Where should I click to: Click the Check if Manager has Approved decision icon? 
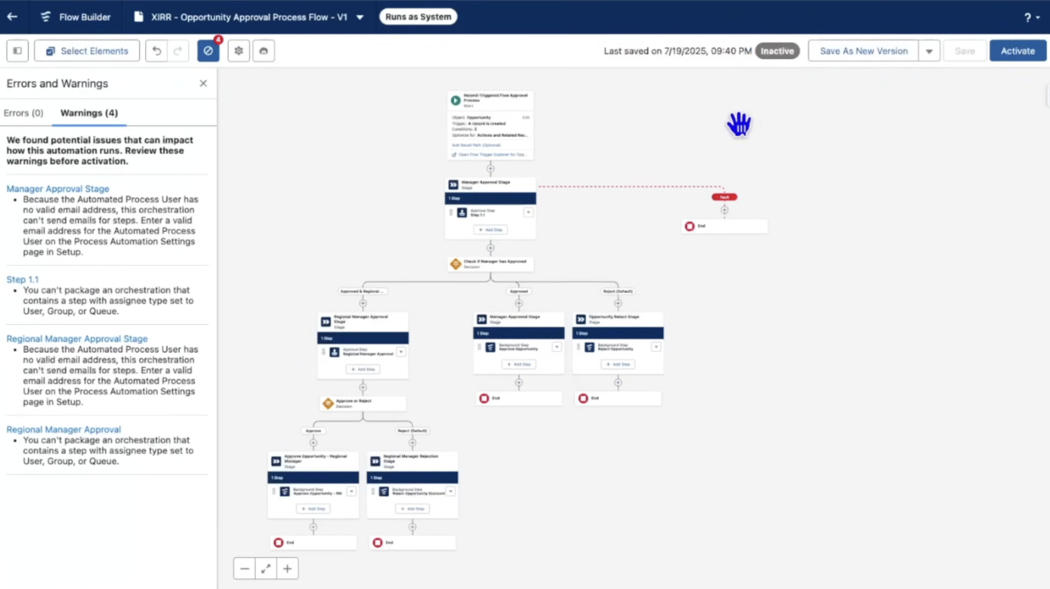(x=456, y=264)
